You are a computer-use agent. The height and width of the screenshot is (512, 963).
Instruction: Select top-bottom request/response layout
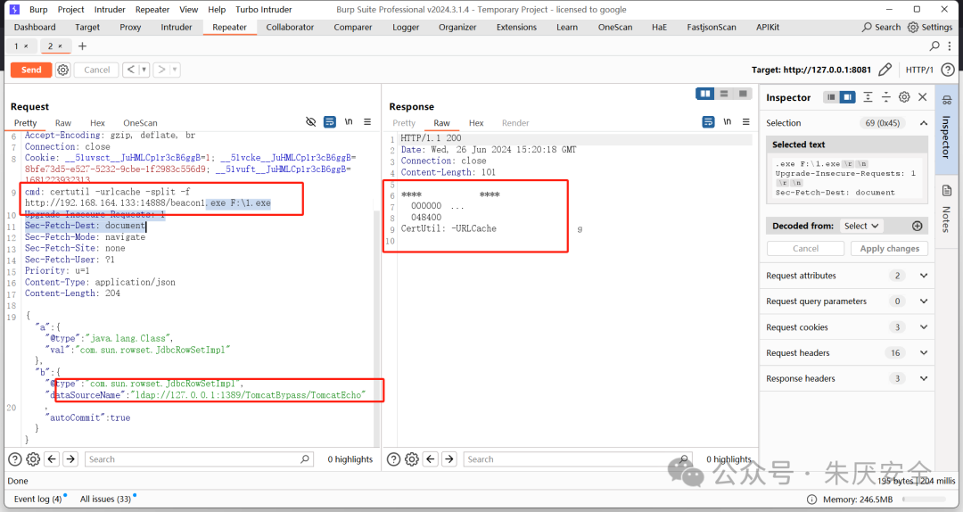point(724,94)
